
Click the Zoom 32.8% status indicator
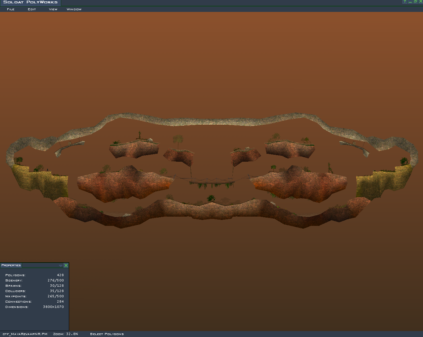66,334
